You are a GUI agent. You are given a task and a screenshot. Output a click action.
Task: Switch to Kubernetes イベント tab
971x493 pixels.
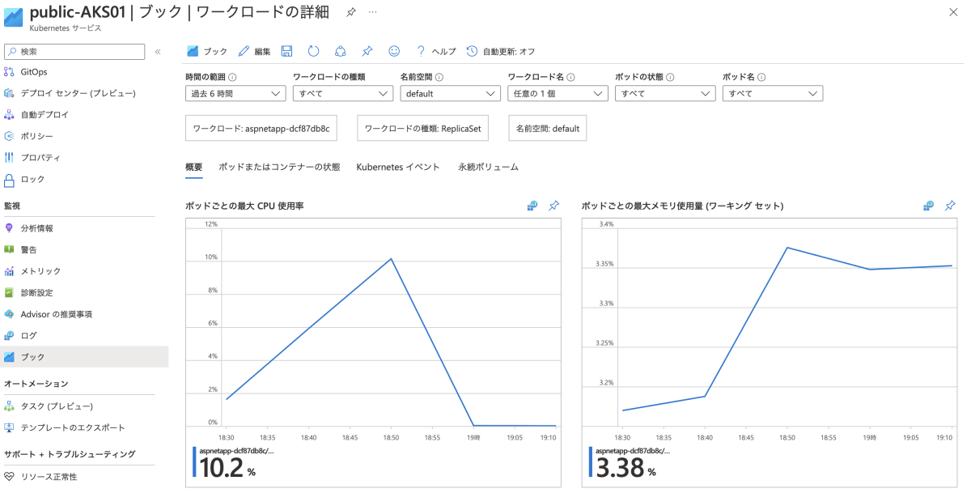tap(398, 167)
